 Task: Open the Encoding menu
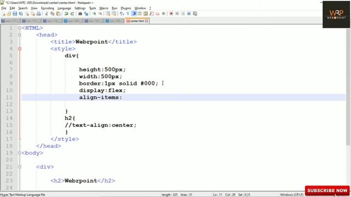point(48,8)
